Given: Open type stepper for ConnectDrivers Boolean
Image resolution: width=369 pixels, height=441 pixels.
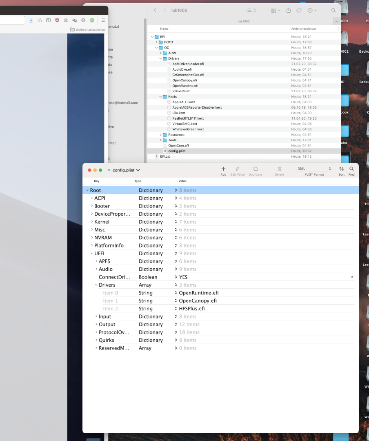Looking at the screenshot, I should (176, 277).
